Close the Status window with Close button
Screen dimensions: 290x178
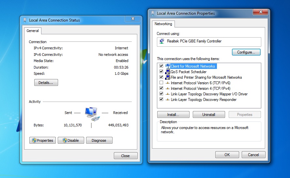click(x=126, y=156)
